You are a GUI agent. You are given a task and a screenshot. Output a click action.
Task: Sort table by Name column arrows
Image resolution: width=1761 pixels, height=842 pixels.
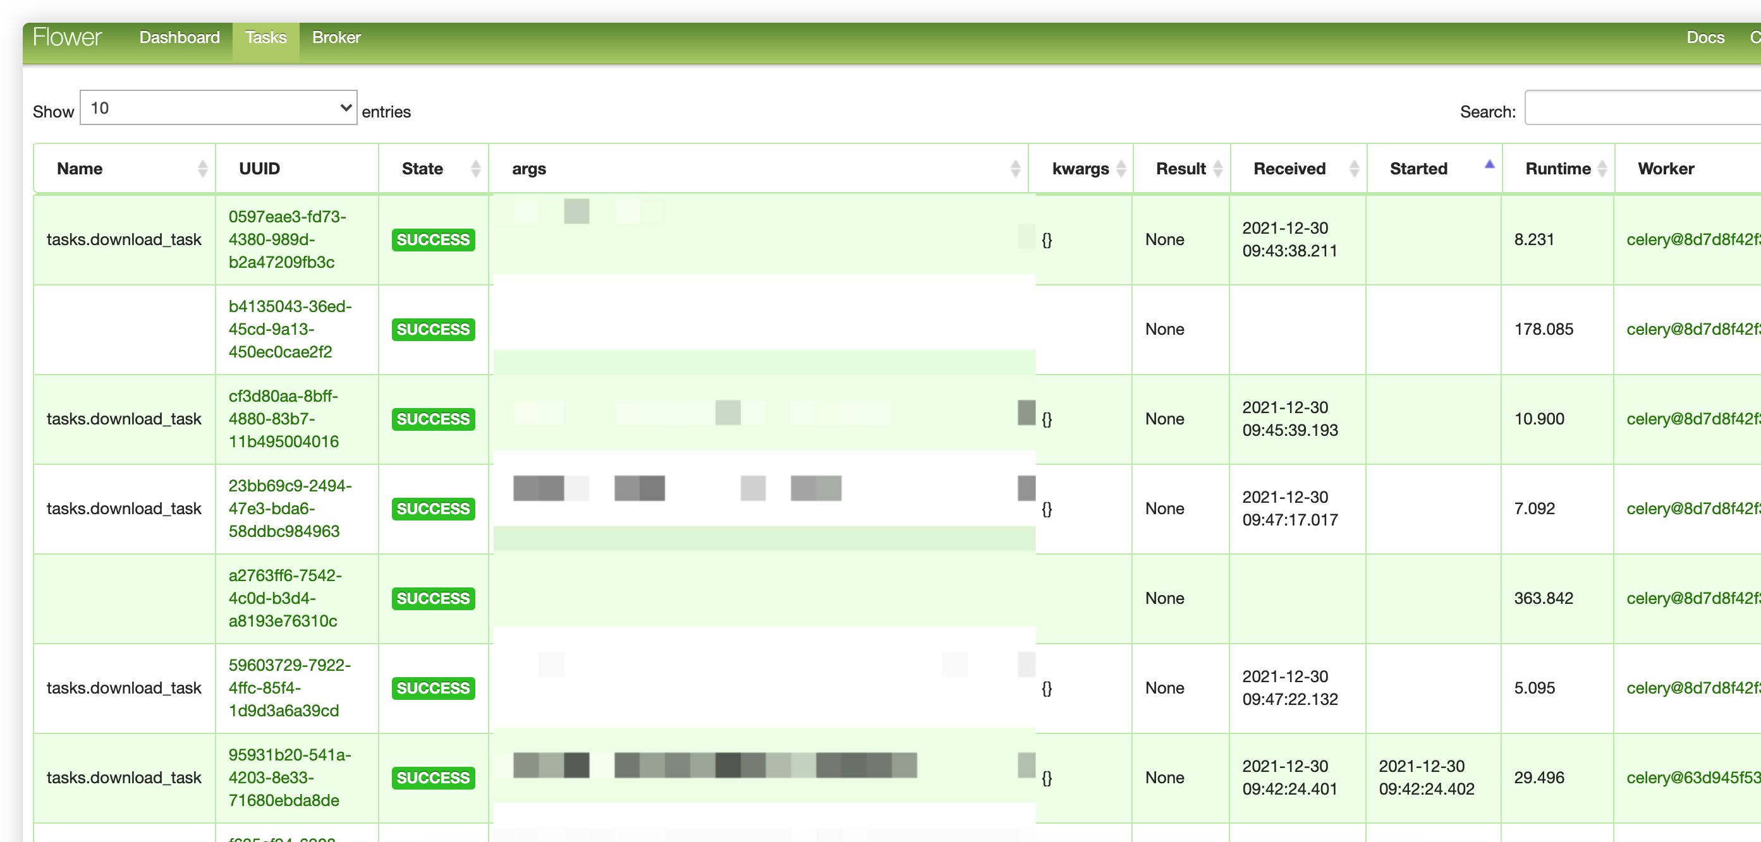tap(202, 169)
